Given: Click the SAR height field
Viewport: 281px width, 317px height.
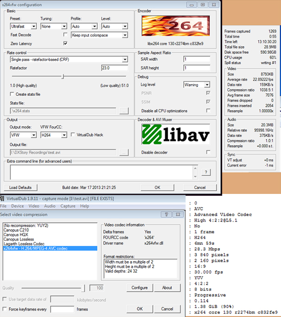Looking at the screenshot, I should coord(197,68).
